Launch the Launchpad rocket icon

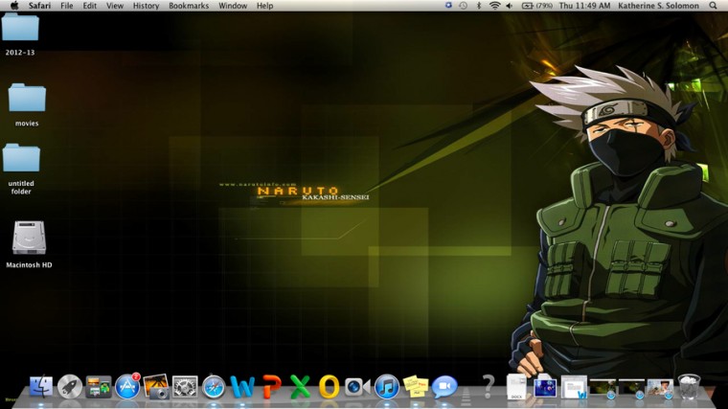pyautogui.click(x=70, y=386)
